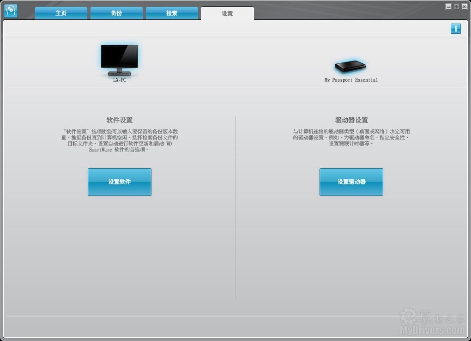Maximize the SmartWare window
Image resolution: width=471 pixels, height=341 pixels.
456,7
